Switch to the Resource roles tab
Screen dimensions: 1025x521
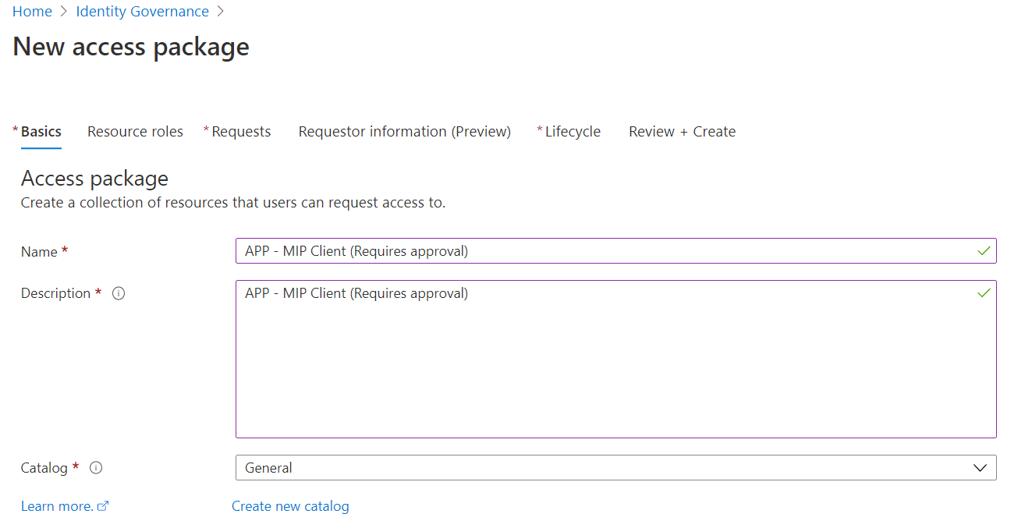click(x=135, y=132)
